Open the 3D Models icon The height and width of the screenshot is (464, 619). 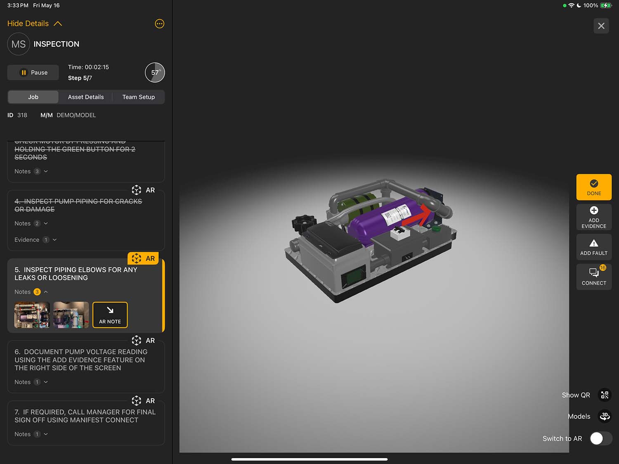605,417
